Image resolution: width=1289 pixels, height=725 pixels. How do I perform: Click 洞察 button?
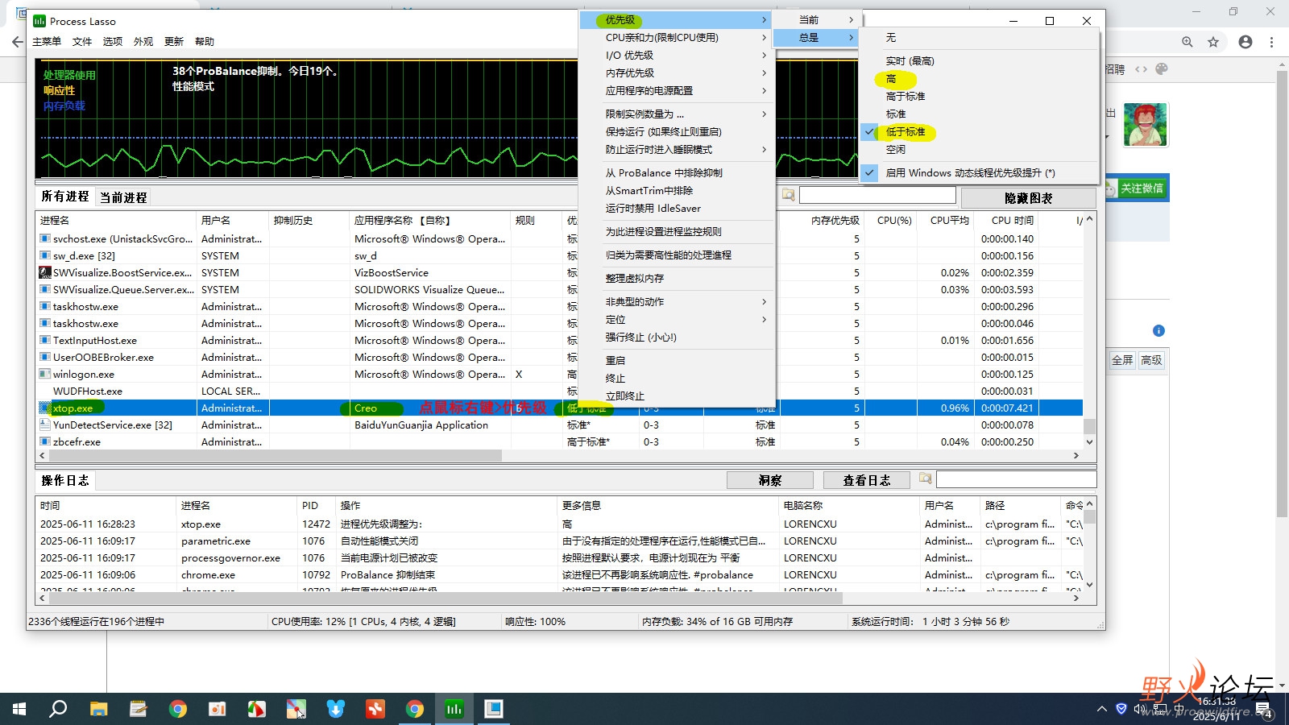pyautogui.click(x=770, y=480)
